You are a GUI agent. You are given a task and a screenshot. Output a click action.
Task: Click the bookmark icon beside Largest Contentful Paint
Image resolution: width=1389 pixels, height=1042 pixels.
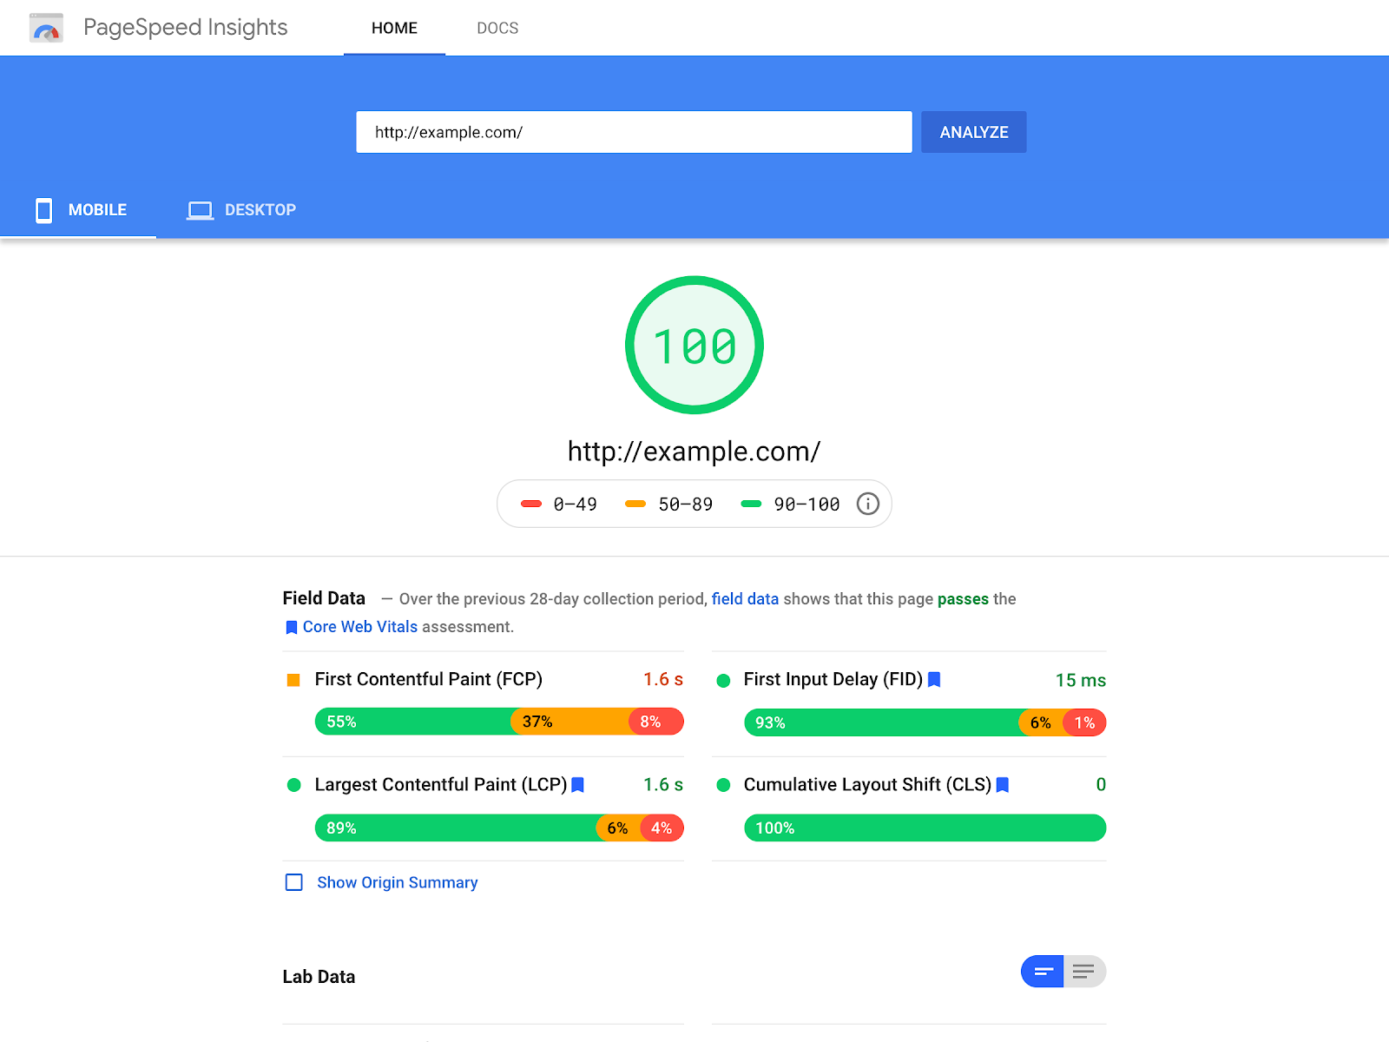point(578,785)
